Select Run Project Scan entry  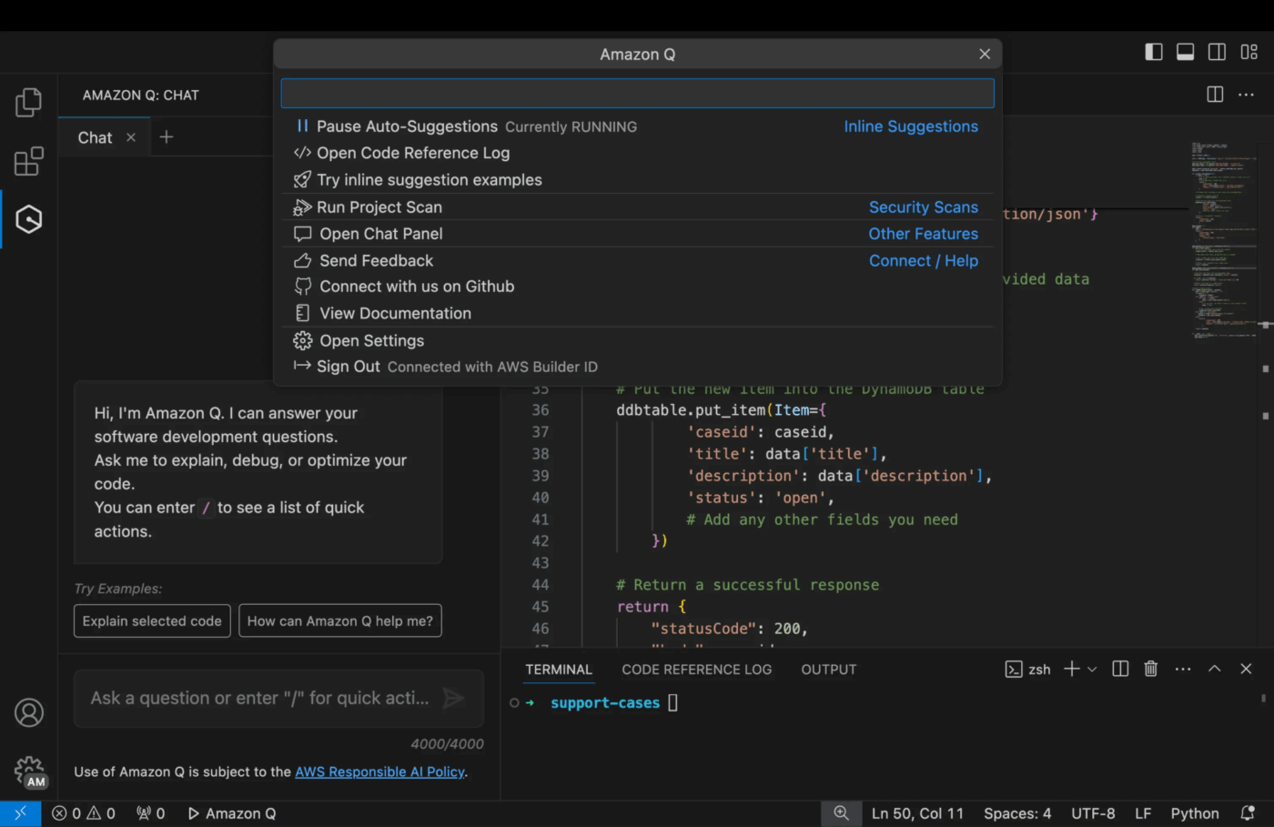pos(379,207)
